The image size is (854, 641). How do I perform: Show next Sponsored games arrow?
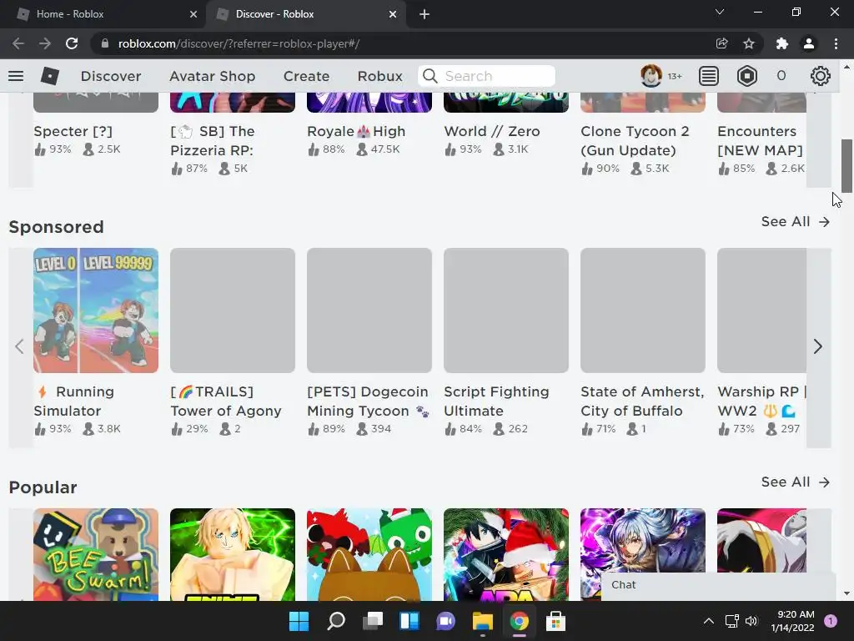[x=817, y=346]
